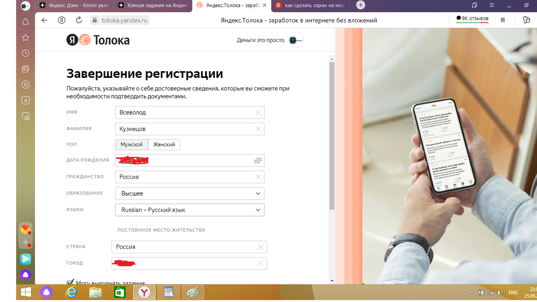Expand hidden icons in the system tray
This screenshot has height=302, width=537.
[471, 292]
